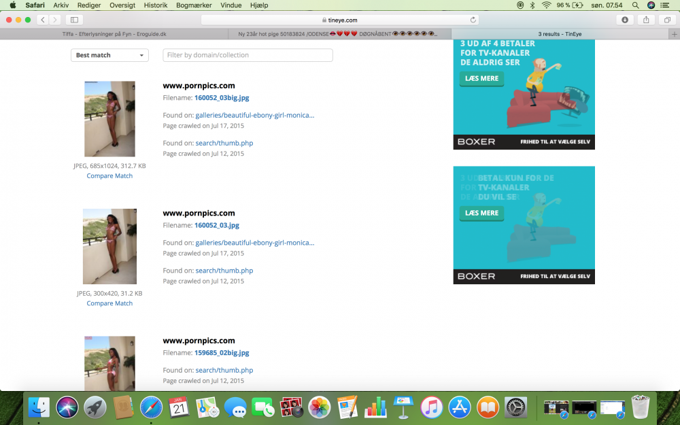Image resolution: width=680 pixels, height=425 pixels.
Task: Open iBooks icon in the Dock
Action: click(x=488, y=407)
